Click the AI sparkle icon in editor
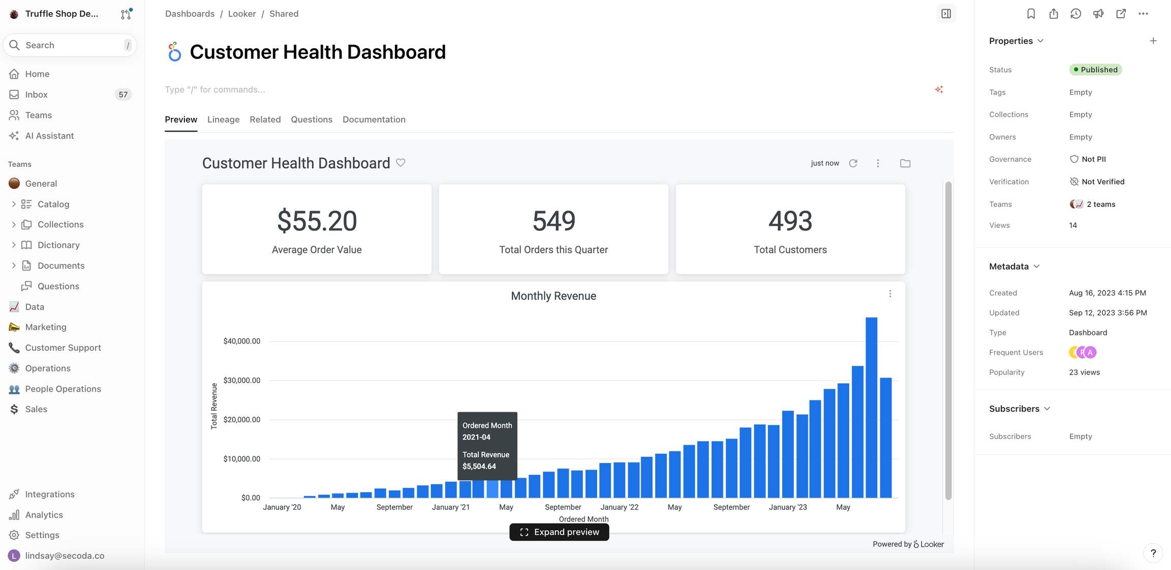The image size is (1171, 570). pyautogui.click(x=939, y=89)
